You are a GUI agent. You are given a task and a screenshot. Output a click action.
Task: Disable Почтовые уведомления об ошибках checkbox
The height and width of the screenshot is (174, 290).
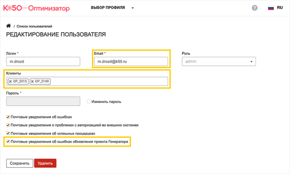pos(8,117)
